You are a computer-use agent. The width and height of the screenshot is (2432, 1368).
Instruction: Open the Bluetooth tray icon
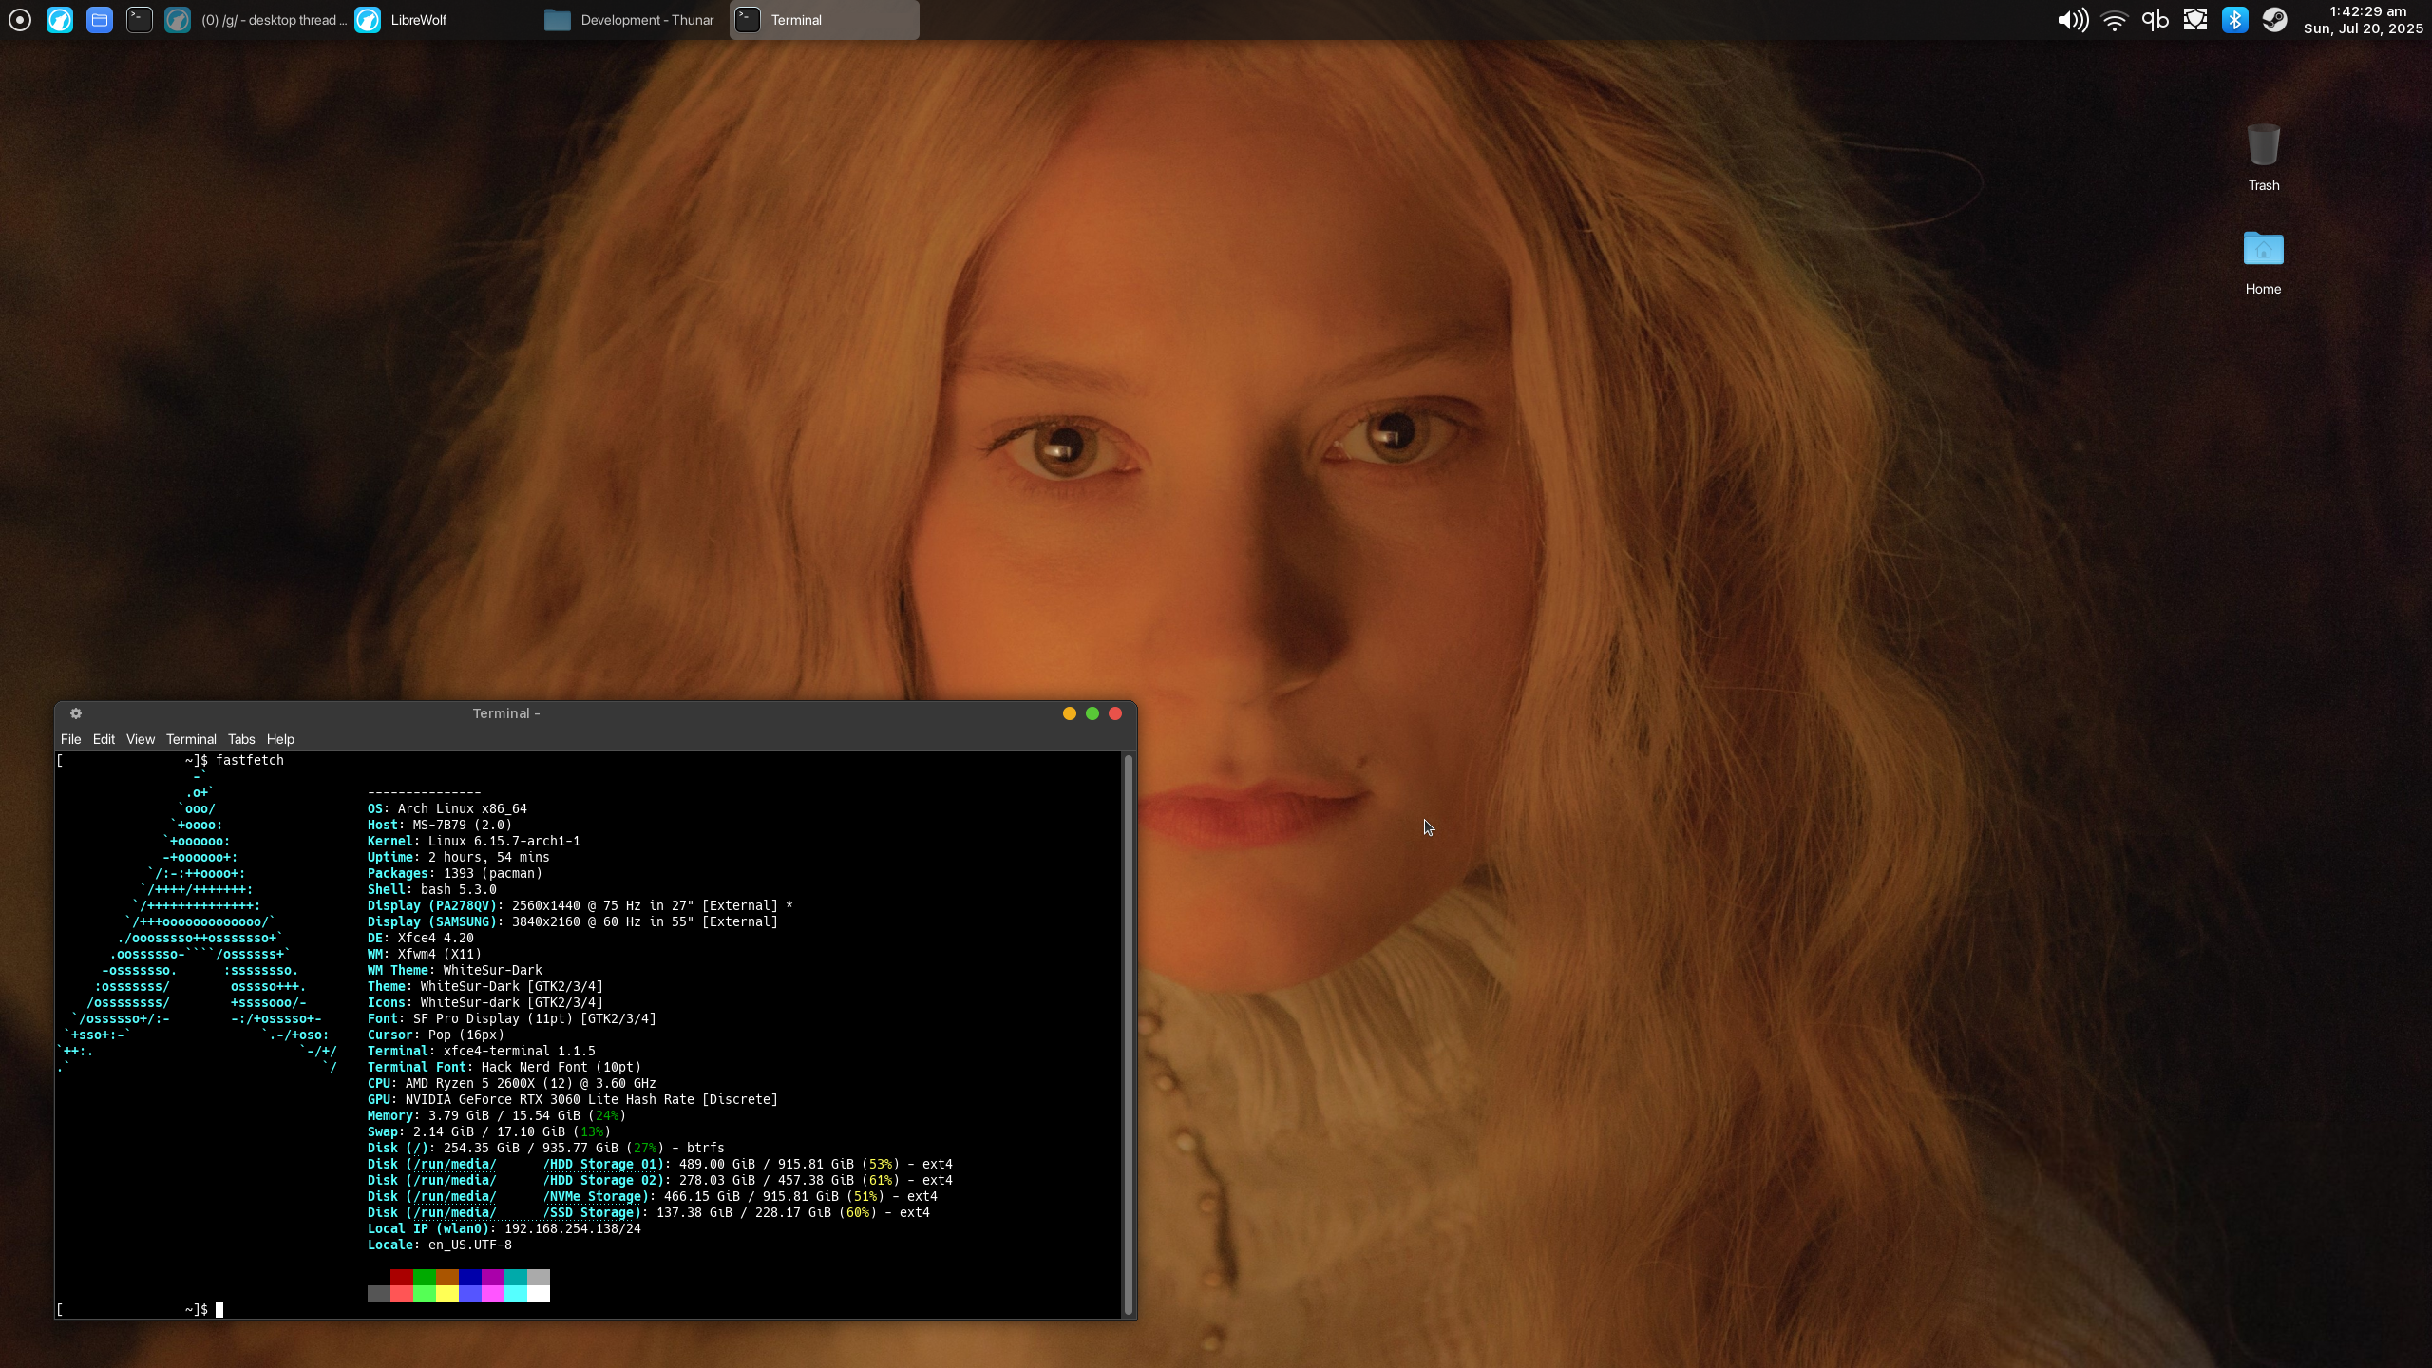click(x=2235, y=20)
